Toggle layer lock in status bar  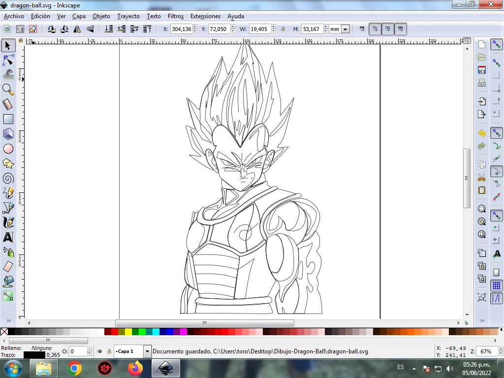(x=109, y=351)
